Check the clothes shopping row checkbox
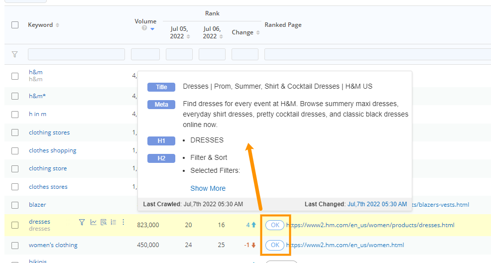The width and height of the screenshot is (491, 263). 15,150
